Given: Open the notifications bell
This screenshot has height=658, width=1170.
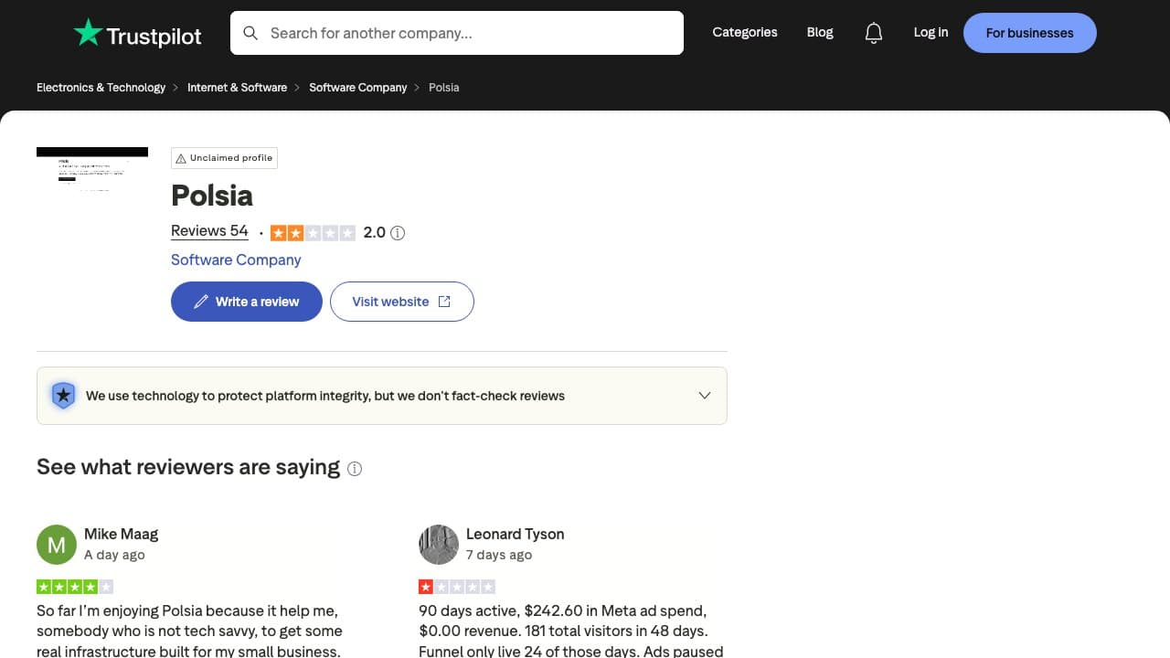Looking at the screenshot, I should (874, 33).
